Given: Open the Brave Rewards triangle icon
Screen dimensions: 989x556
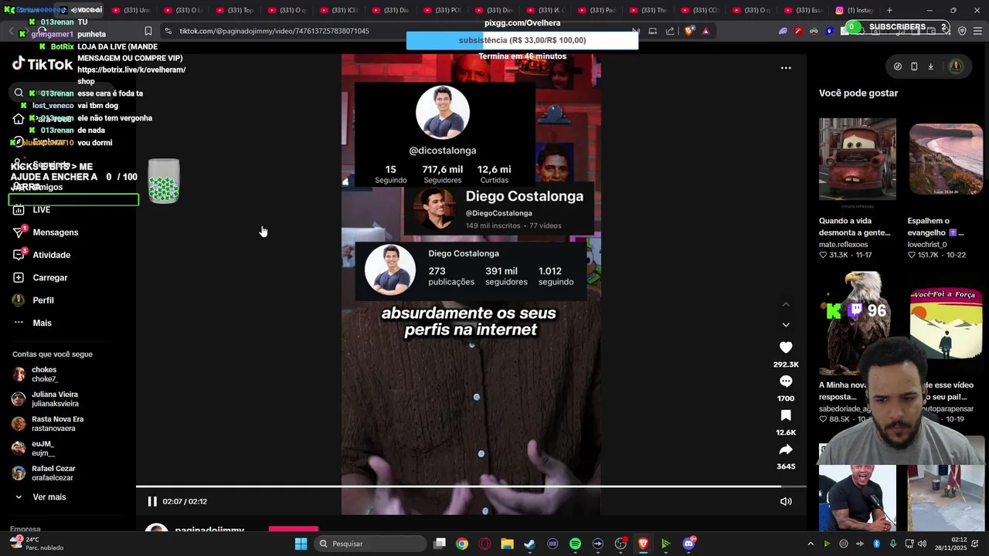Looking at the screenshot, I should tap(705, 31).
